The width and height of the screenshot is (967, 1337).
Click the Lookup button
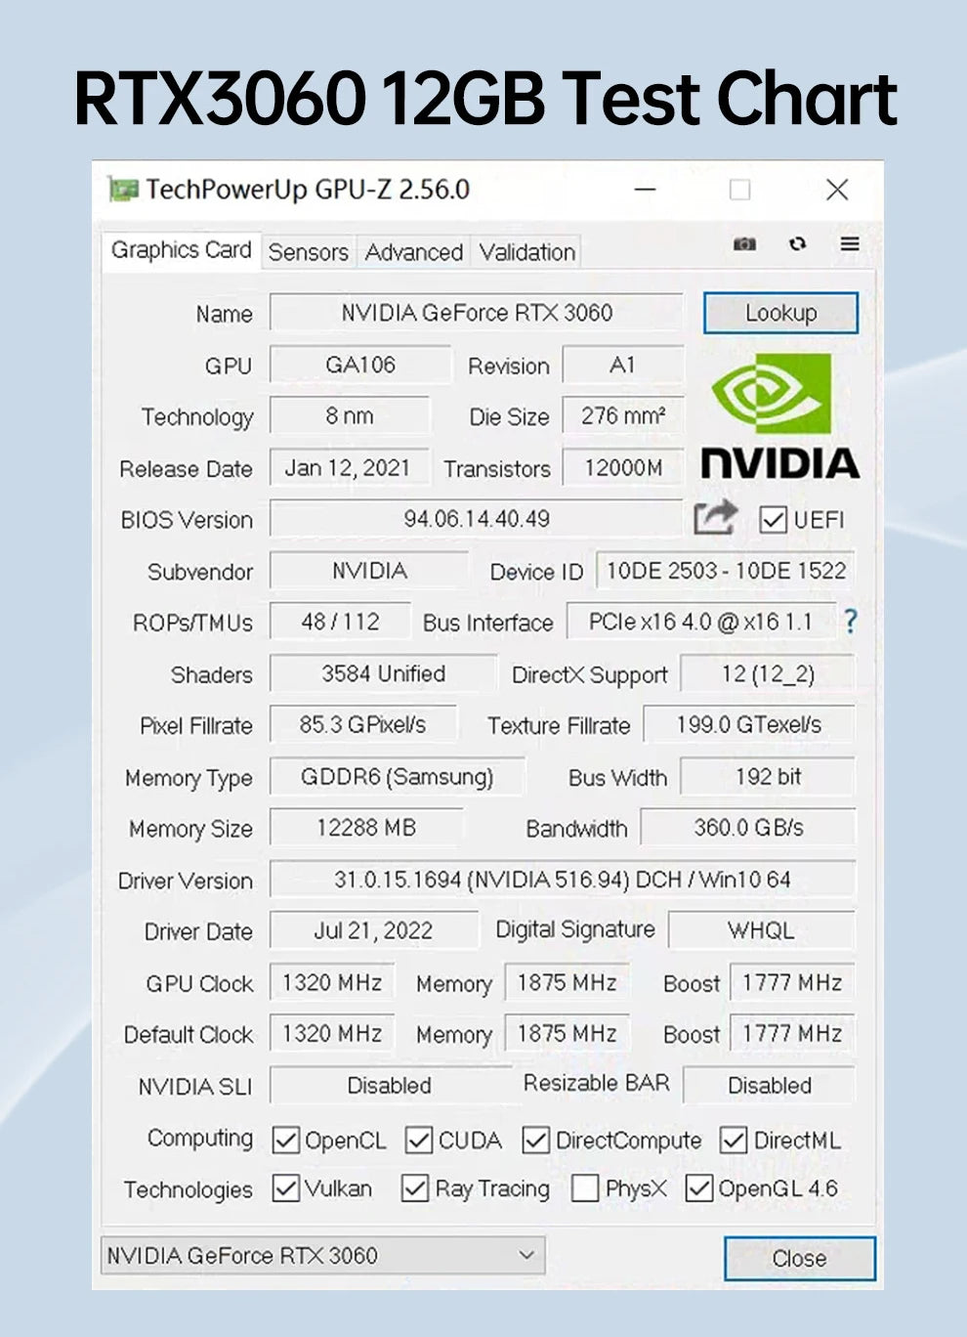coord(780,313)
